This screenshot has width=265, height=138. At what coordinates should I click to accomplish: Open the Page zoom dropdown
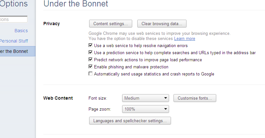pyautogui.click(x=145, y=109)
